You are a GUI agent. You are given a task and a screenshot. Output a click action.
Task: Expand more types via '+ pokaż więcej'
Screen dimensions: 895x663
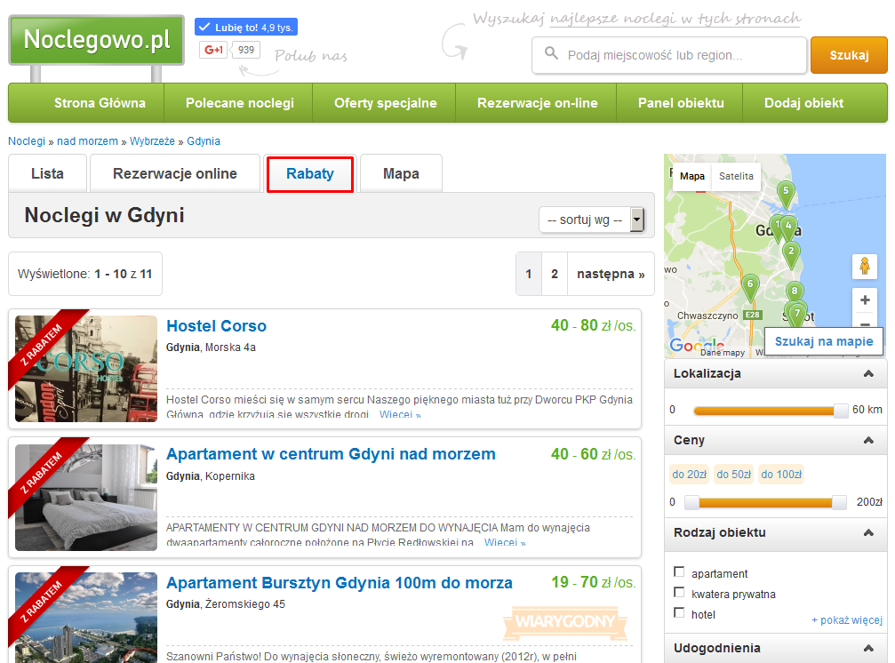(846, 620)
